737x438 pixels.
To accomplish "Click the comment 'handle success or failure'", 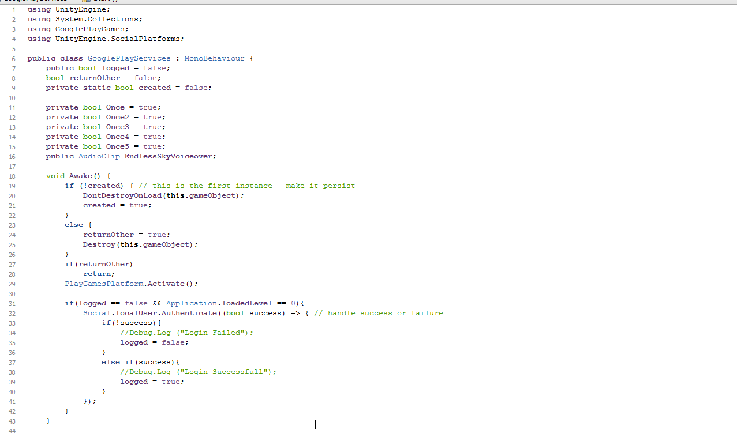I will point(386,313).
